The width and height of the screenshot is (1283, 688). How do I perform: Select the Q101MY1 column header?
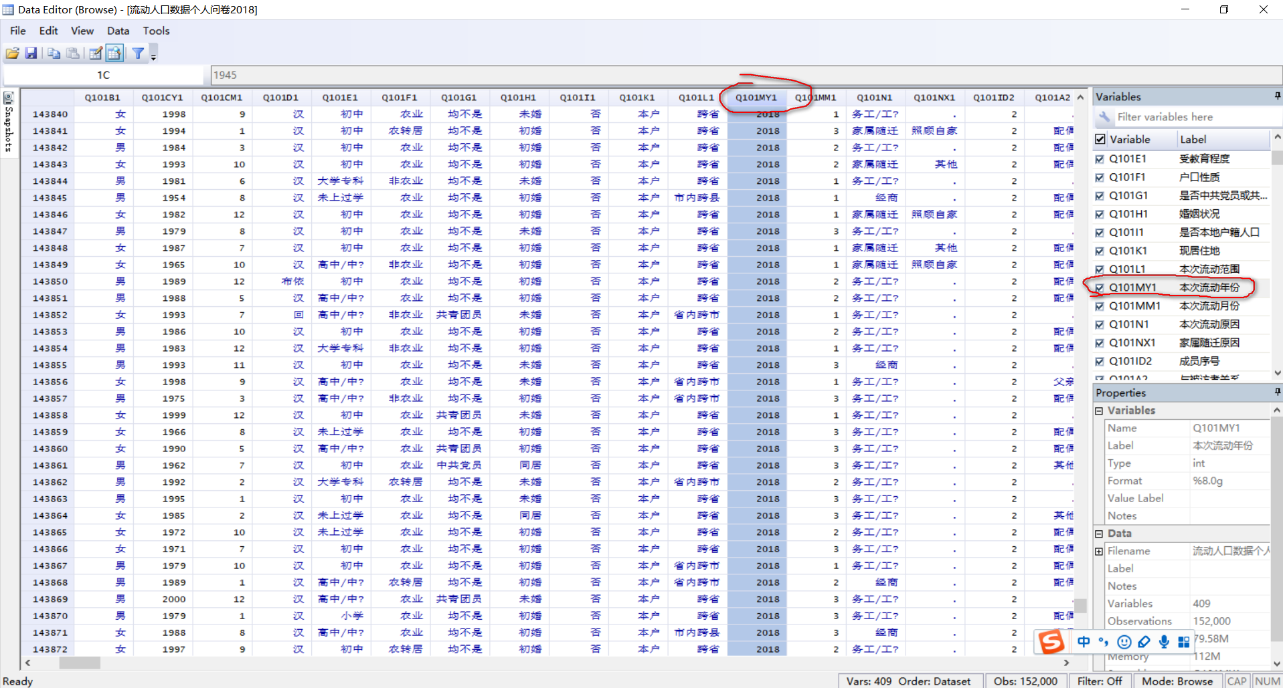(x=756, y=98)
